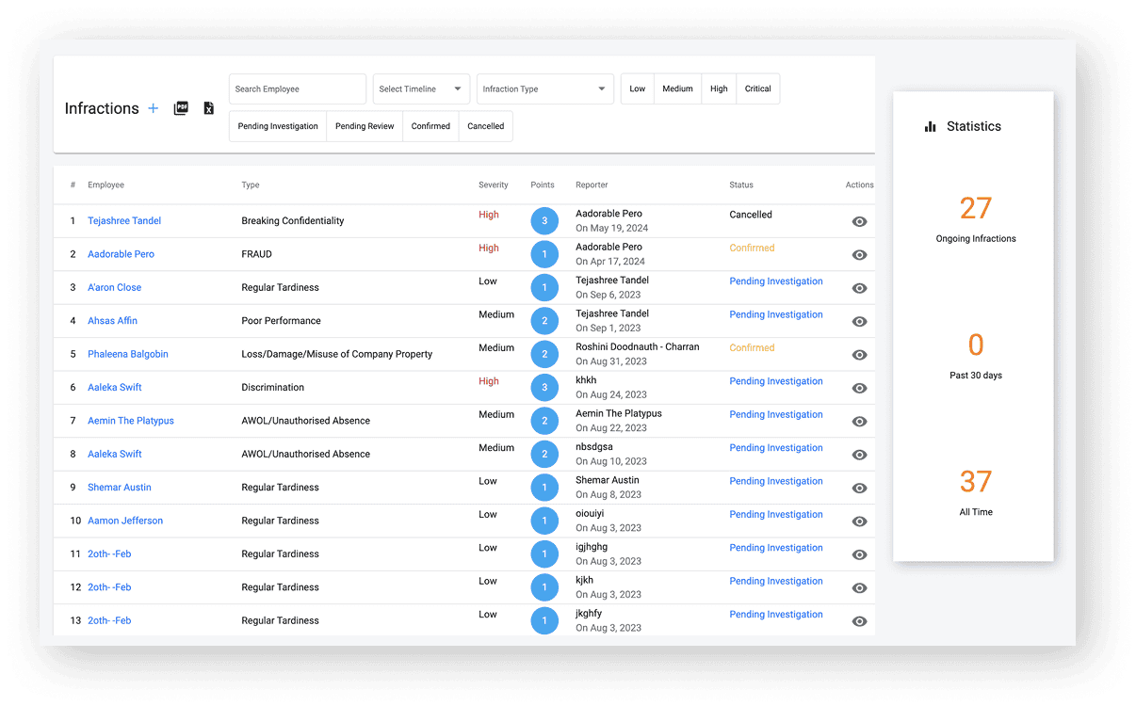The width and height of the screenshot is (1136, 706).
Task: View Aemin The Platypus AWOL infraction
Action: 859,422
